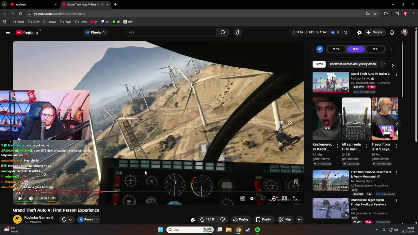Enter fullscreen on the video player
This screenshot has height=235, width=418.
[x=295, y=198]
